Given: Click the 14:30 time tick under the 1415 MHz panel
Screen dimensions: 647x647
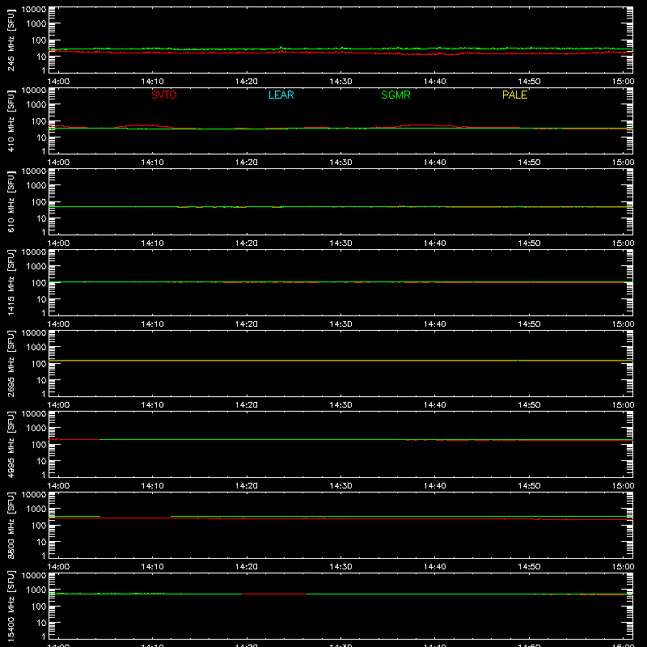Looking at the screenshot, I should click(340, 324).
